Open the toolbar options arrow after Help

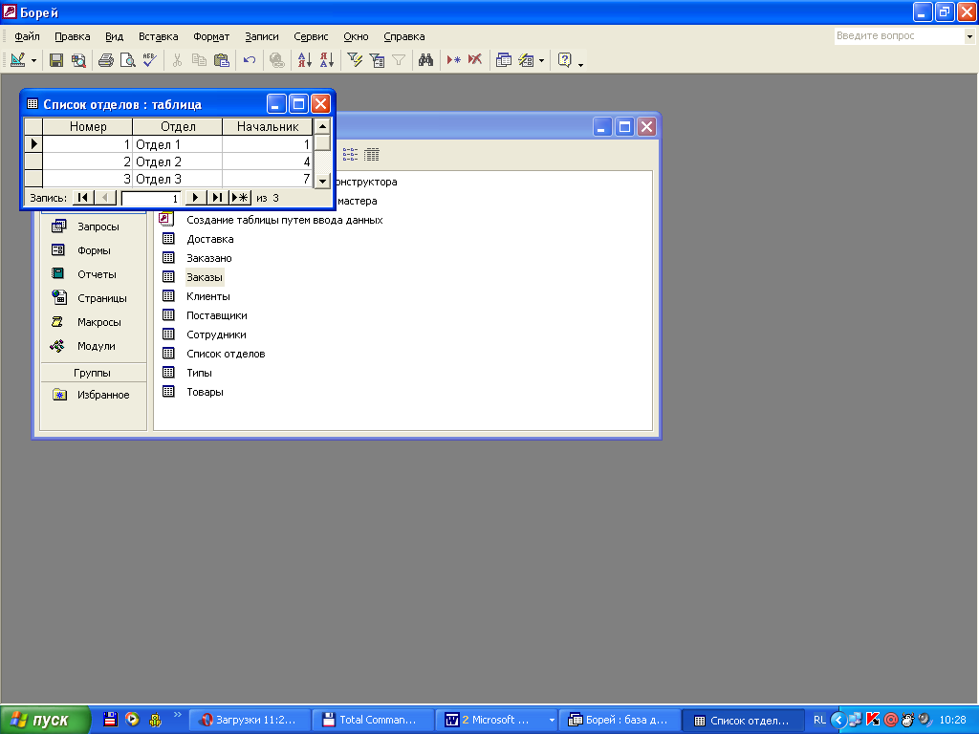click(580, 63)
